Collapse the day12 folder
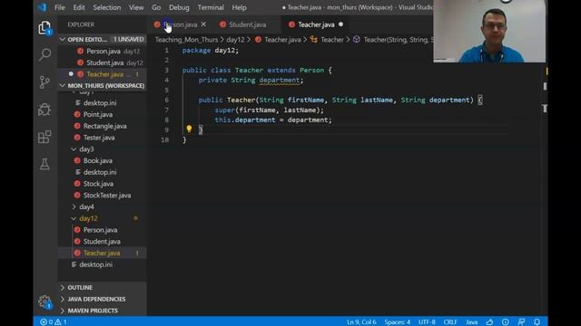The height and width of the screenshot is (326, 581). [x=88, y=218]
